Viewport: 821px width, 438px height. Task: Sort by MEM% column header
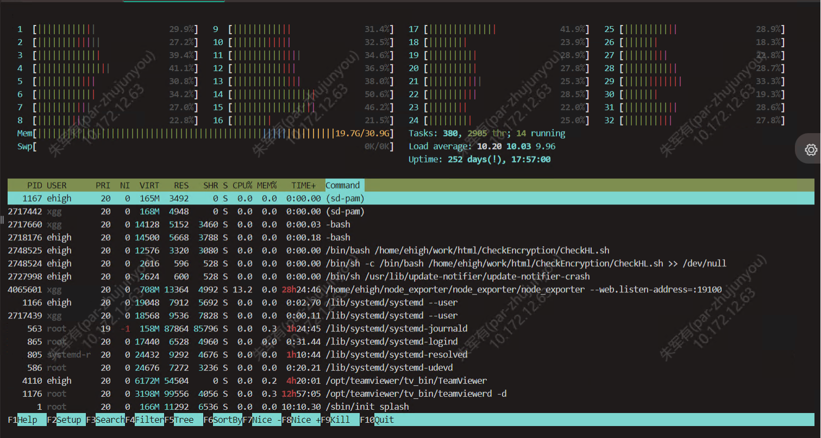(267, 185)
